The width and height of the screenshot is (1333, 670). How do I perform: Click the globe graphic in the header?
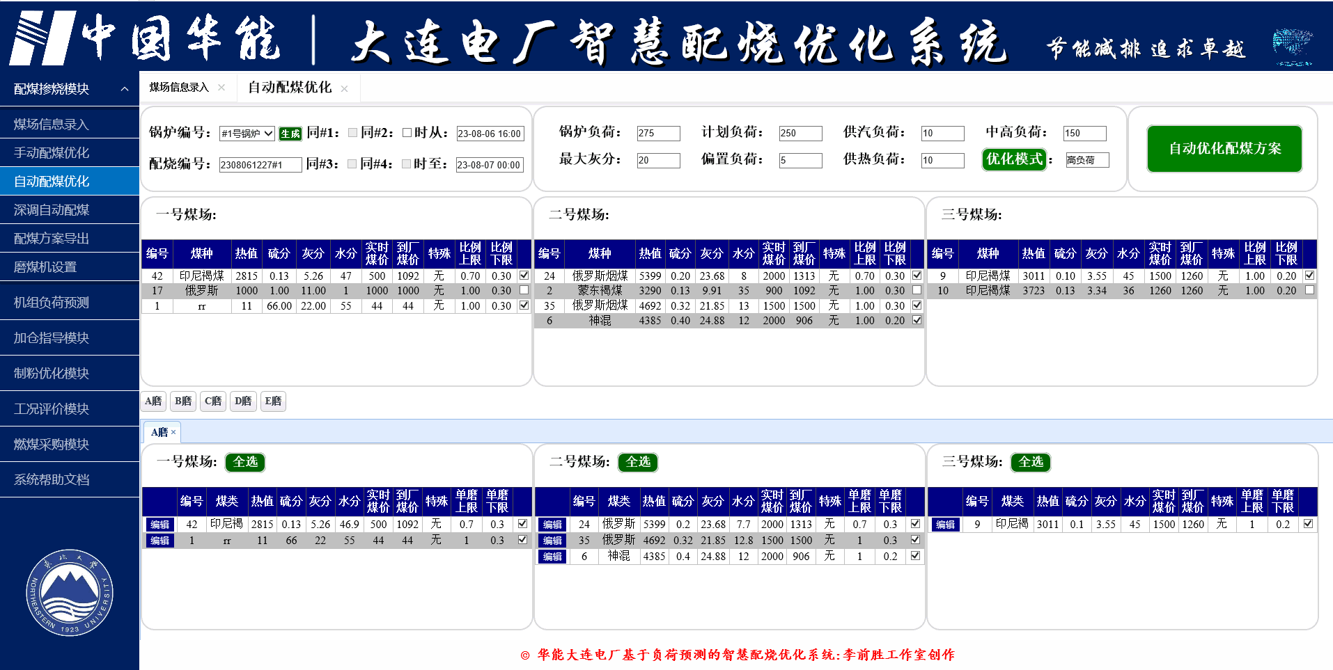pos(1292,47)
